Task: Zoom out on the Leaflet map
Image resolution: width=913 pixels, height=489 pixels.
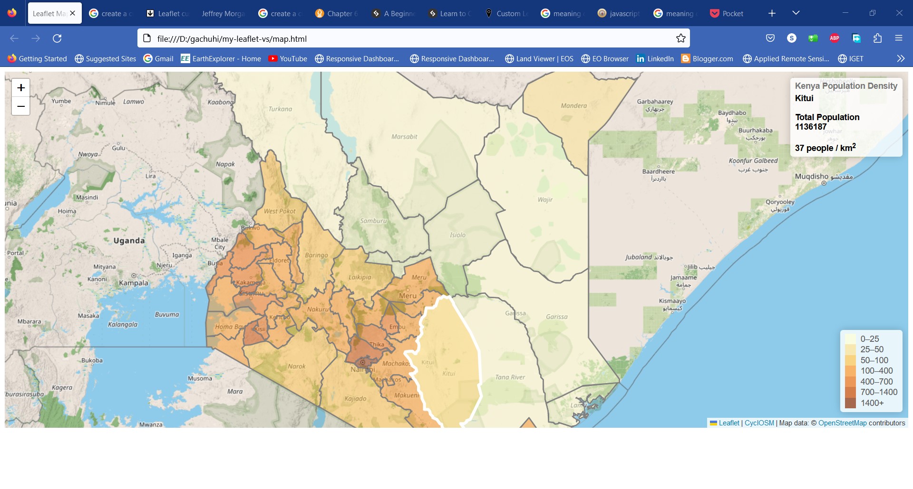Action: click(21, 106)
